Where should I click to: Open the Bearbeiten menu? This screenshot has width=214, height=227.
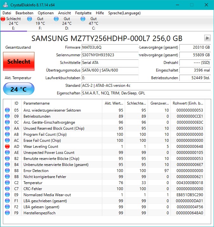[x=24, y=13]
